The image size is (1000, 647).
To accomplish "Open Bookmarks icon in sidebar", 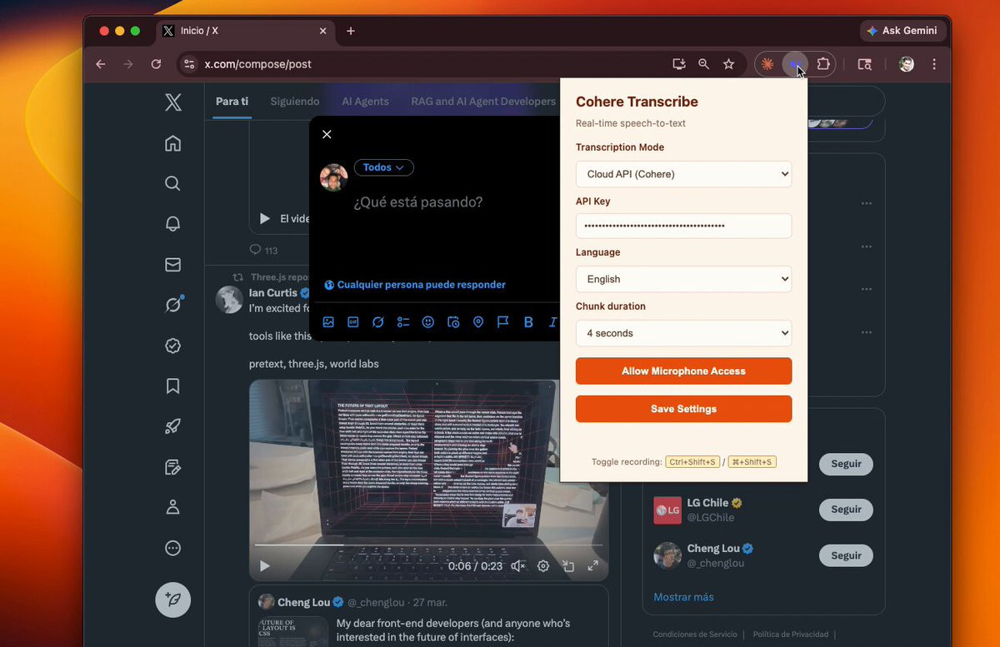I will coord(172,386).
